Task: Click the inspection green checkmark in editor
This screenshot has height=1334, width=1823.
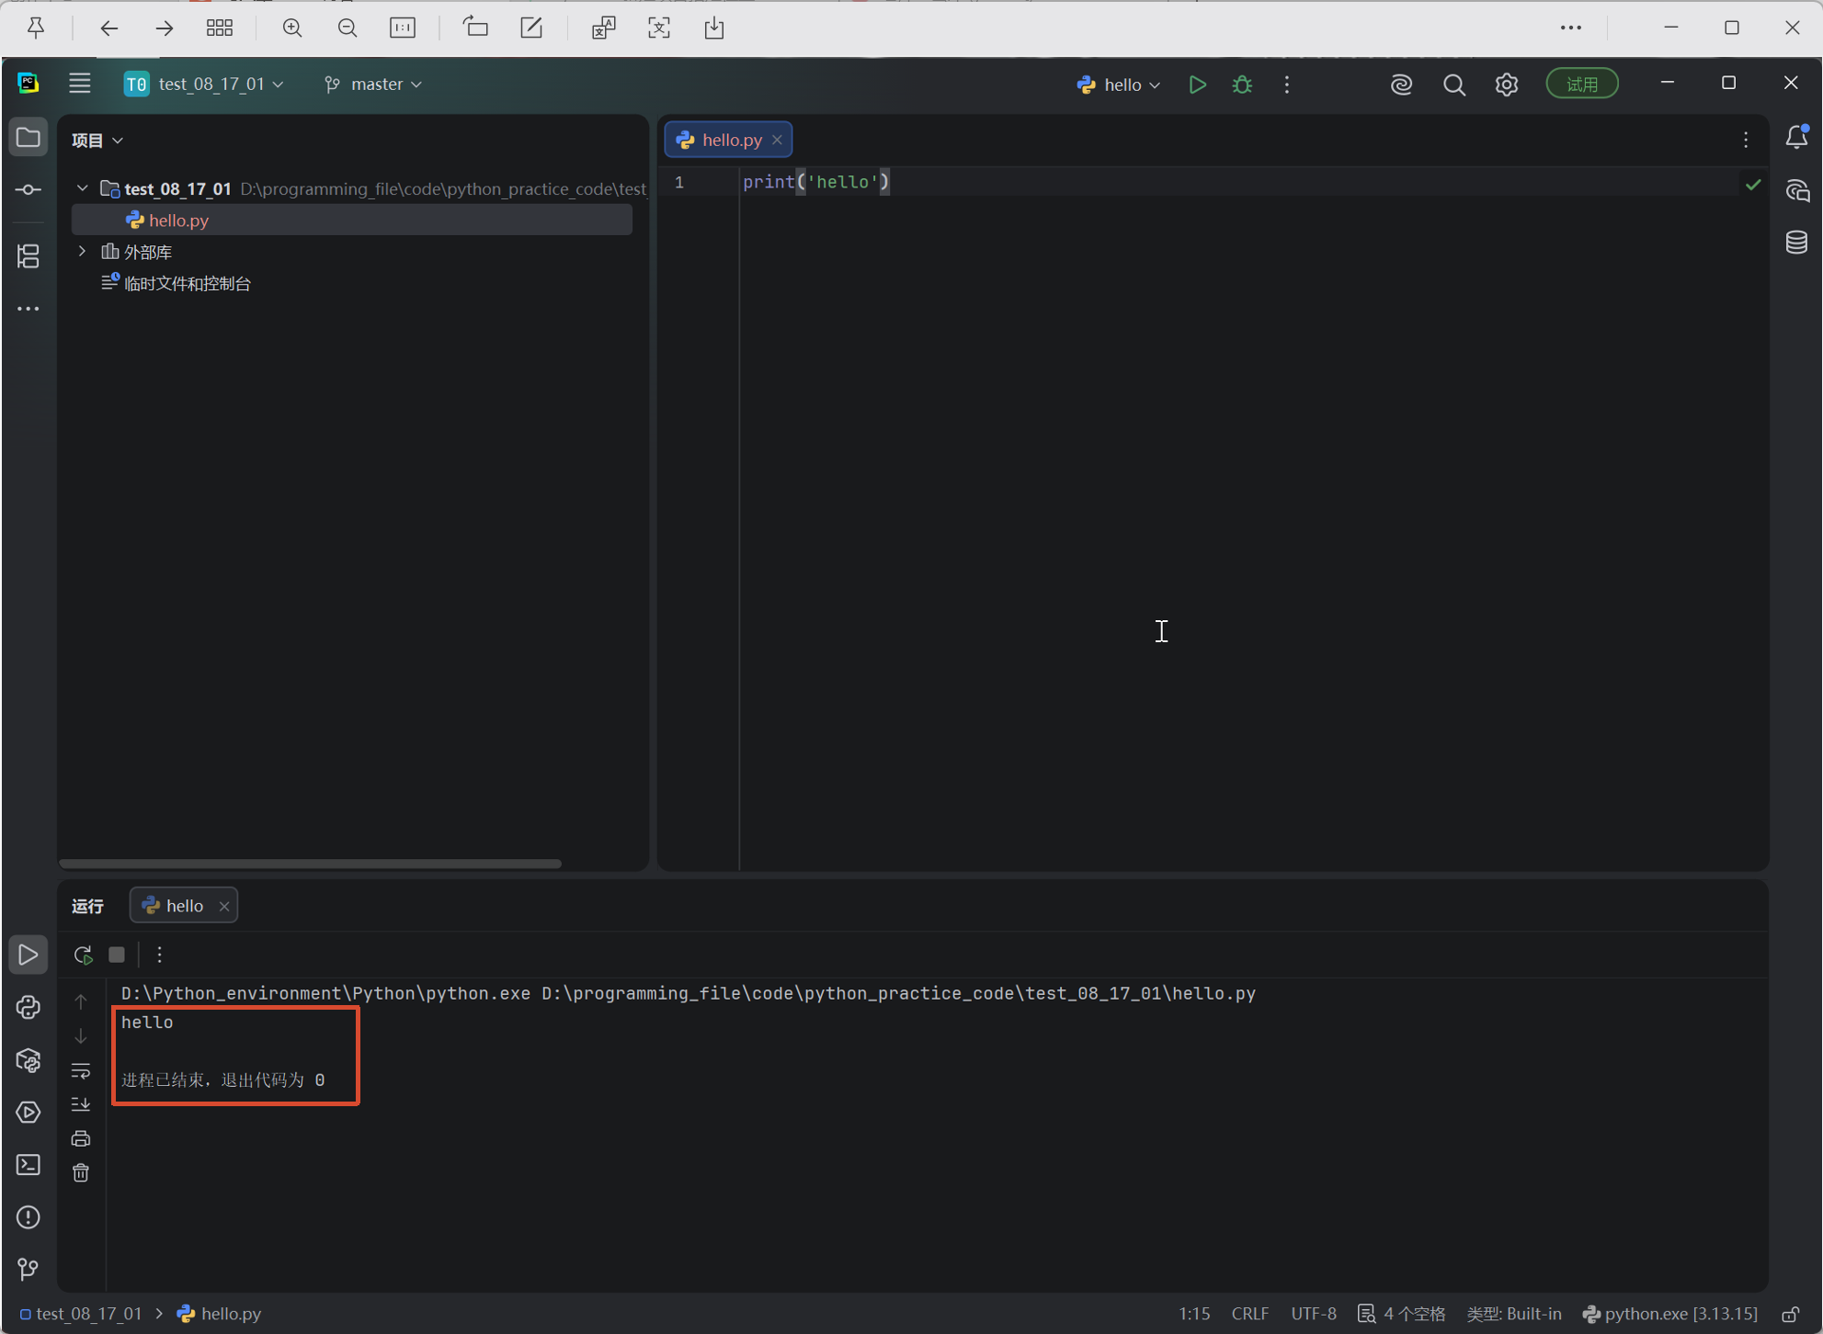Action: tap(1753, 185)
